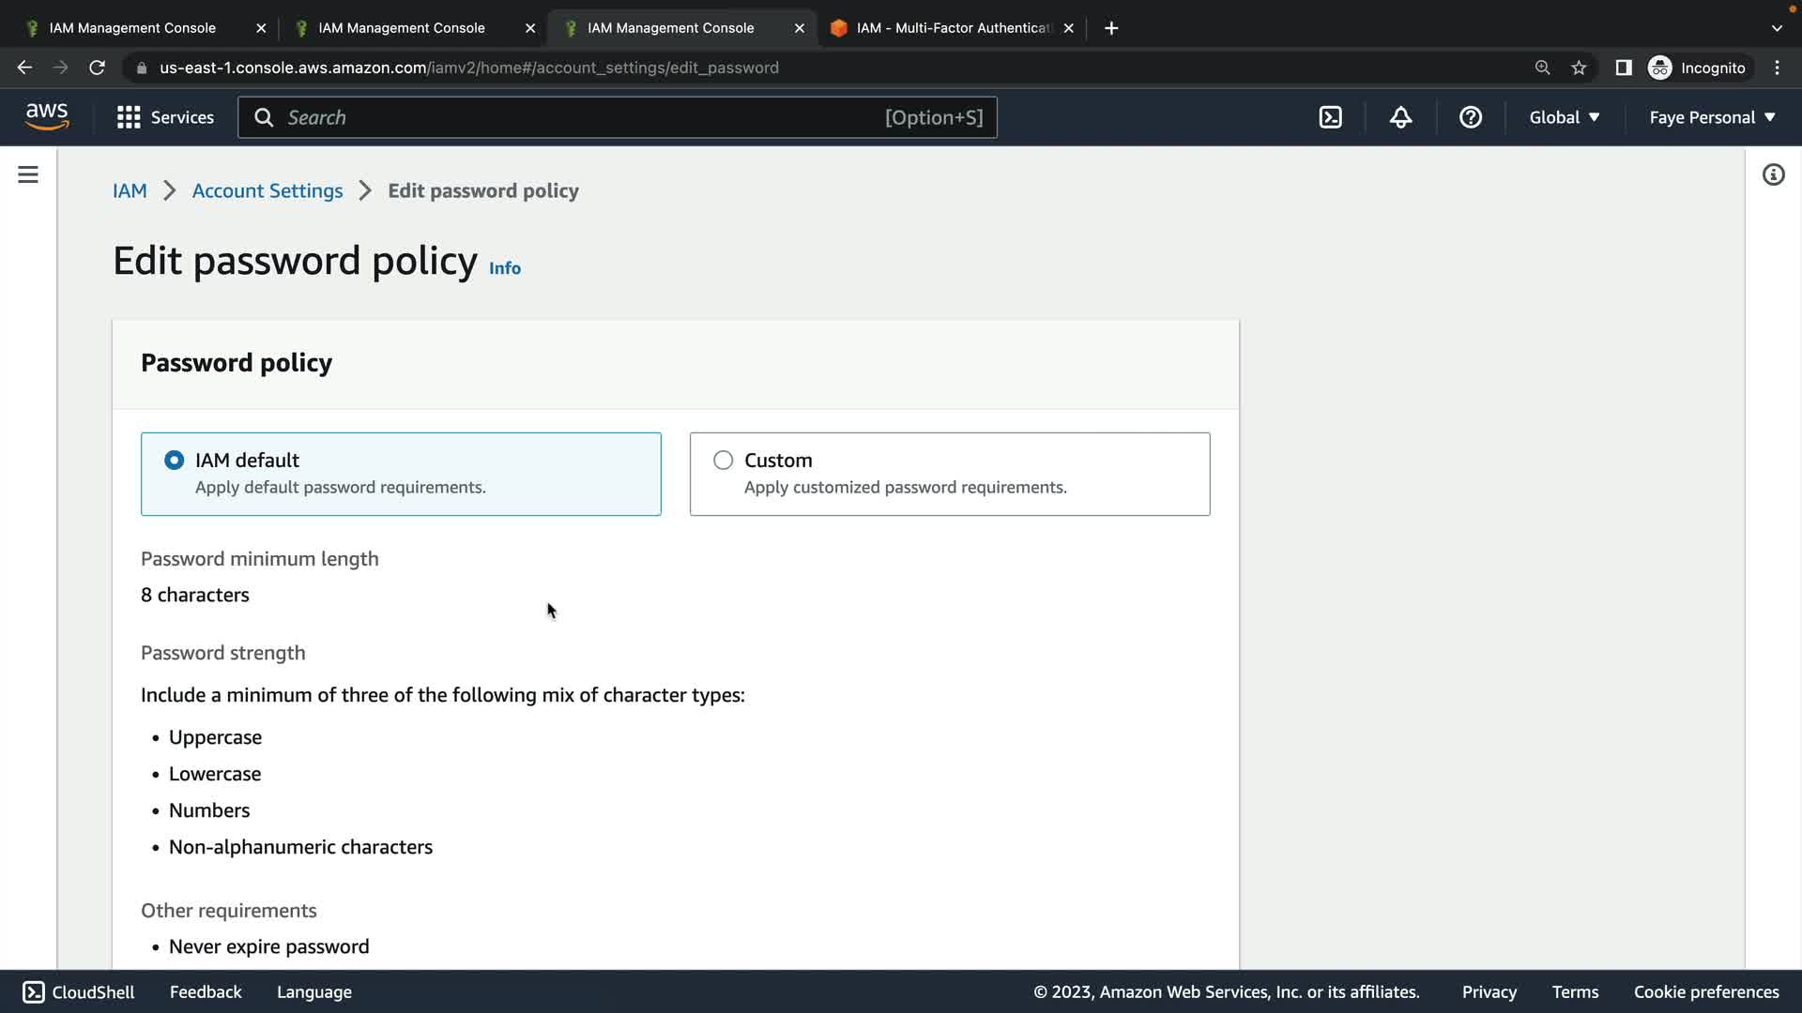Open Cookie preferences in the footer

click(x=1705, y=992)
